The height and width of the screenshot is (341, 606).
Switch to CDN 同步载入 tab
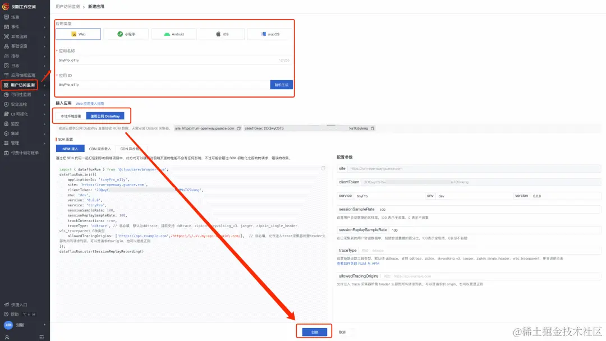pyautogui.click(x=100, y=149)
